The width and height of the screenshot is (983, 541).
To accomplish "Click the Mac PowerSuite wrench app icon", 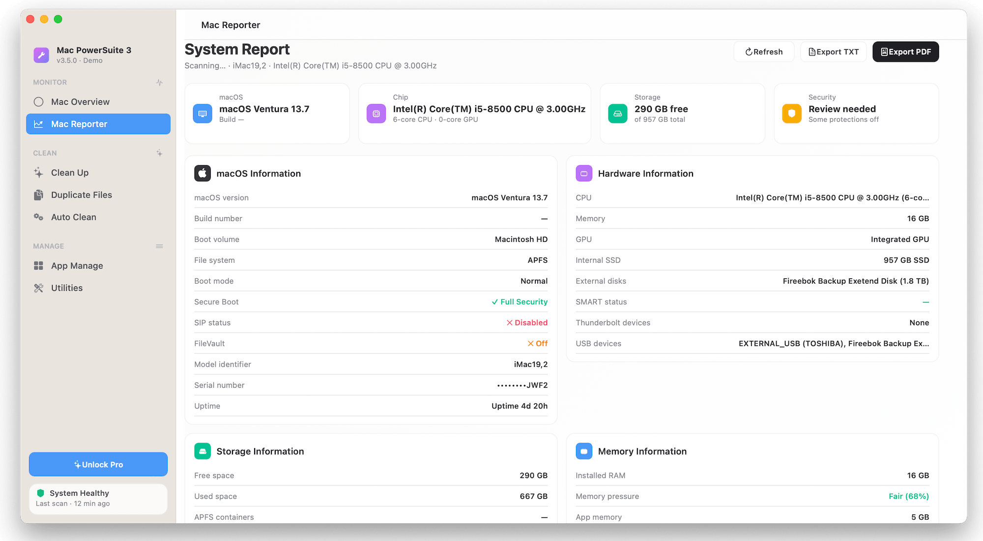I will (x=41, y=55).
